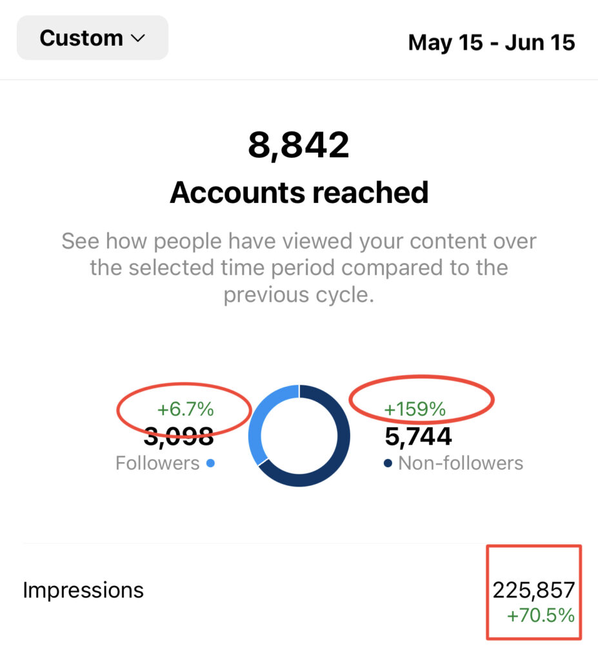Tap the 5,744 non-followers count

(x=418, y=436)
